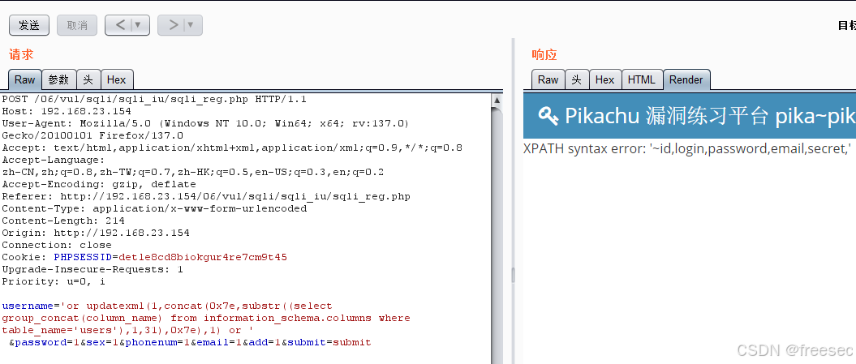Screen dimensions: 856x364
Task: Switch to the request Hex tab
Action: (117, 79)
